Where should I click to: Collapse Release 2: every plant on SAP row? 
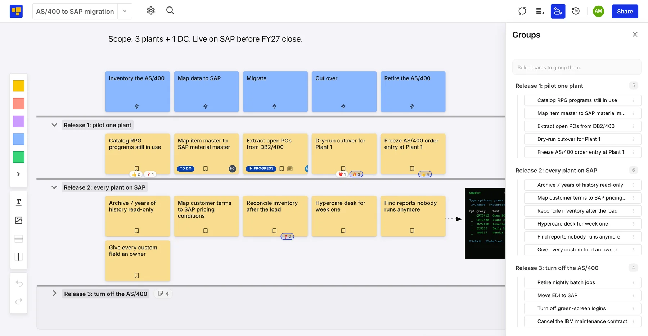pos(54,187)
